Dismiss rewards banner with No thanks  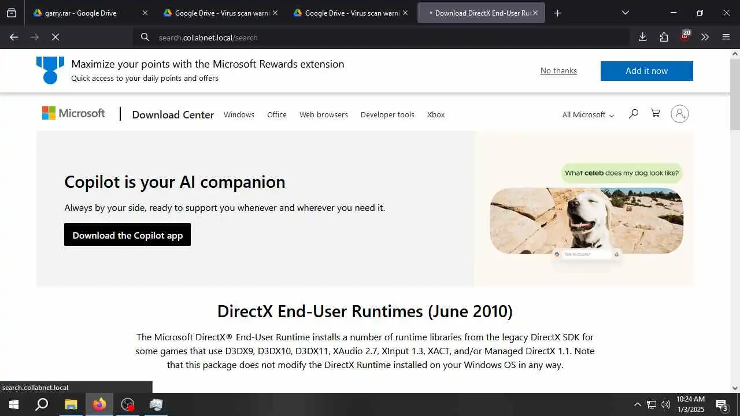click(x=558, y=70)
